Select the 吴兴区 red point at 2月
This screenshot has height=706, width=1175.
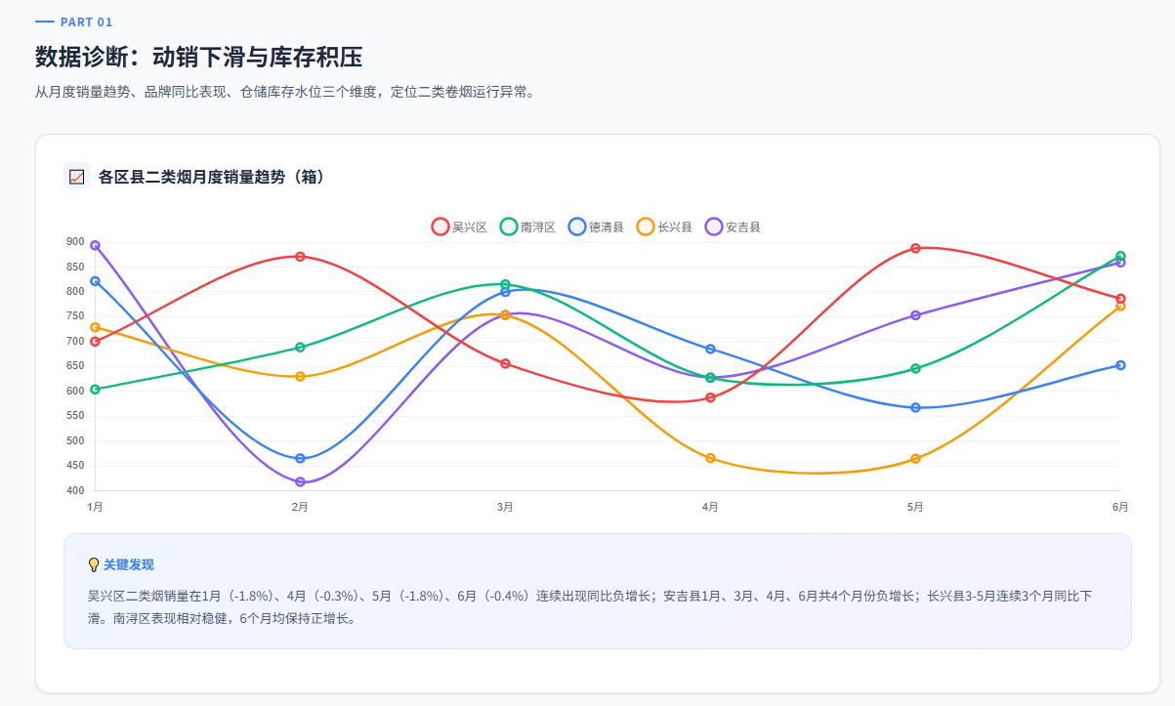(x=300, y=257)
